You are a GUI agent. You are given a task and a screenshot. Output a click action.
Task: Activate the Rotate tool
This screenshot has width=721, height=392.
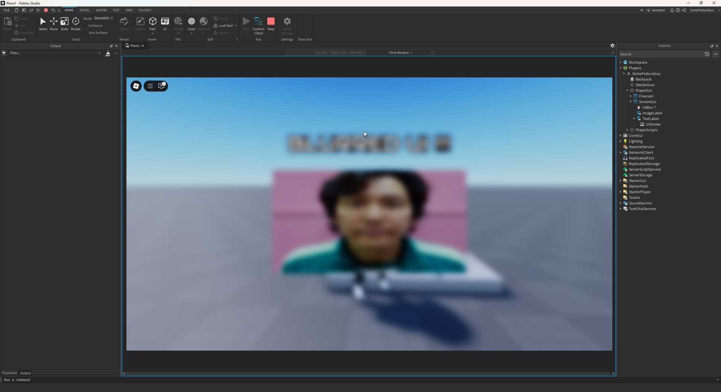coord(76,24)
